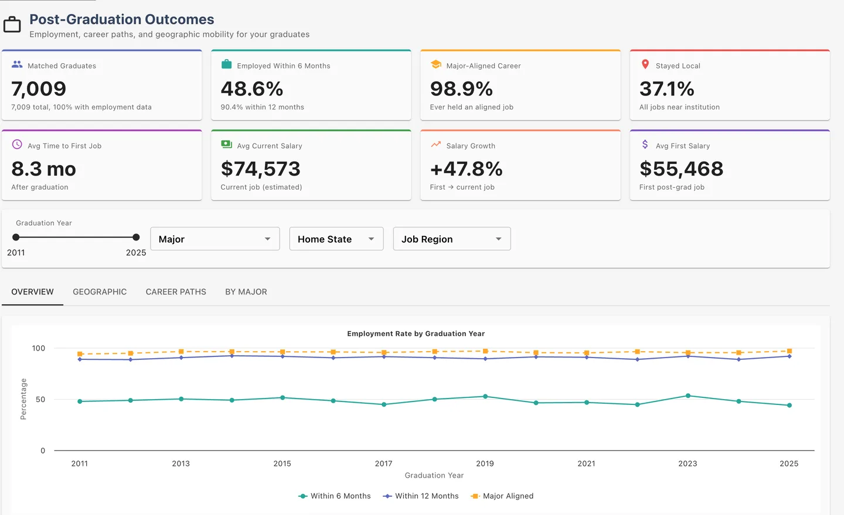Click the briefcase icon on Employed Within 6 Months
Image resolution: width=844 pixels, height=515 pixels.
coord(226,64)
